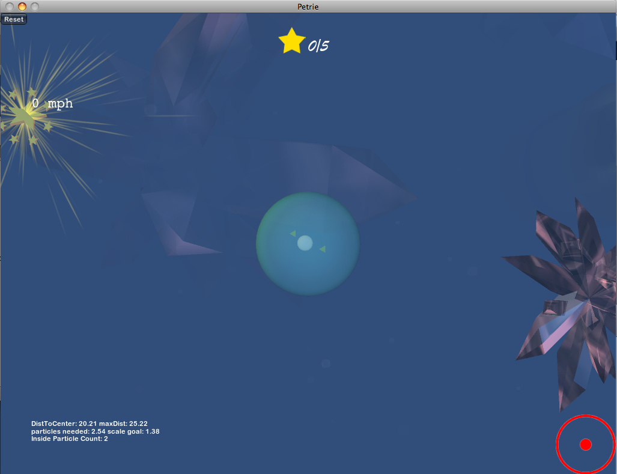617x474 pixels.
Task: Click the left green triangle particle
Action: 293,234
